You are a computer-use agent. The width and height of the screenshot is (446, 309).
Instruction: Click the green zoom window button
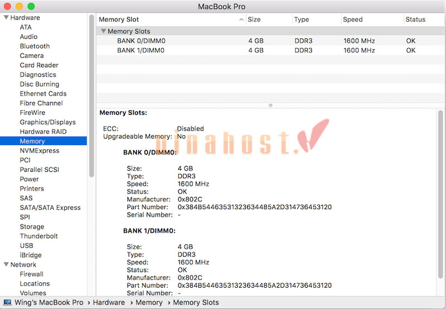click(31, 6)
